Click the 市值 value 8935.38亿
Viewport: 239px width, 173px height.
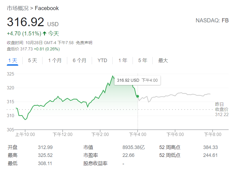pos(134,147)
